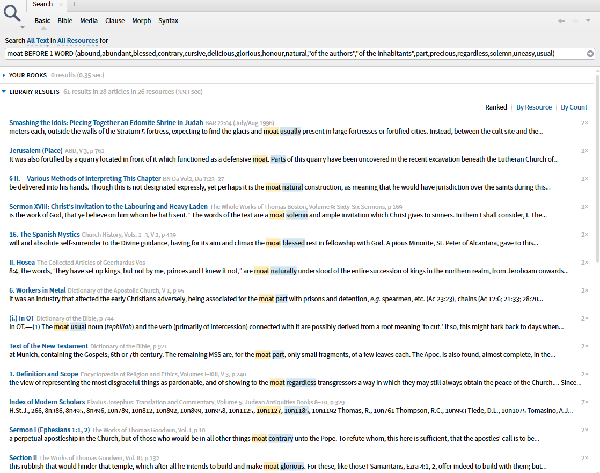Click the 2× hit count for Smashing the Idols

click(x=584, y=123)
